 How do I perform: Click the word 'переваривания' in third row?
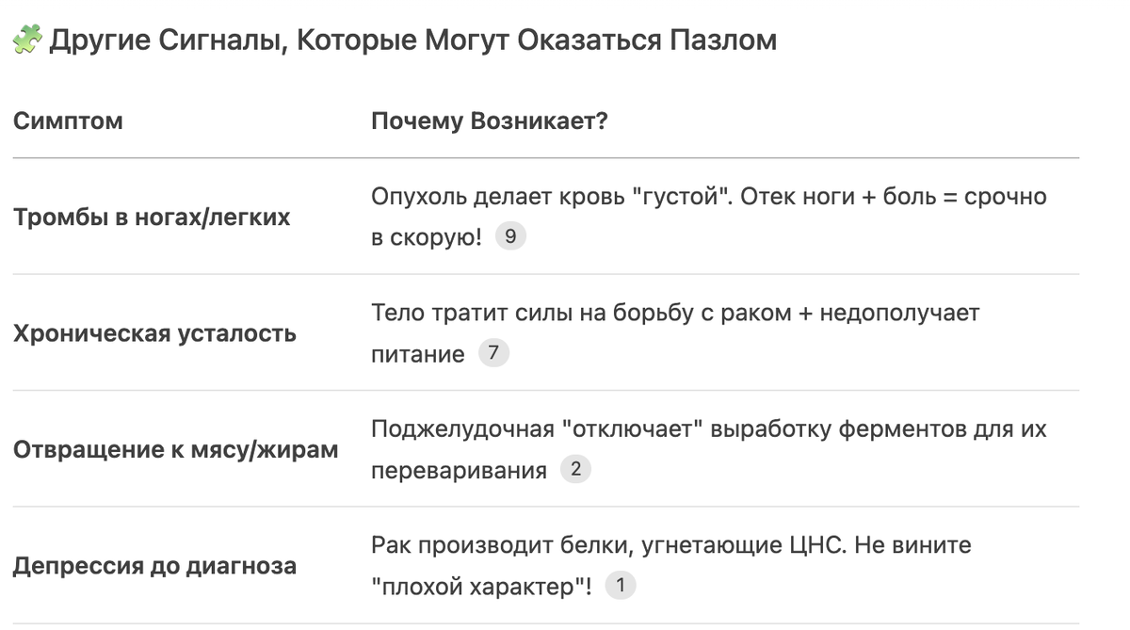459,471
